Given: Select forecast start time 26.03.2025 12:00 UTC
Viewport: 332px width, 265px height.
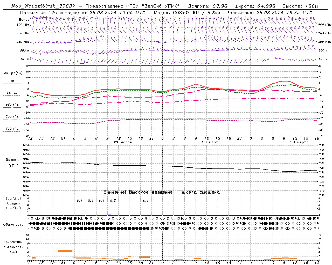Looking at the screenshot, I should pyautogui.click(x=117, y=13).
